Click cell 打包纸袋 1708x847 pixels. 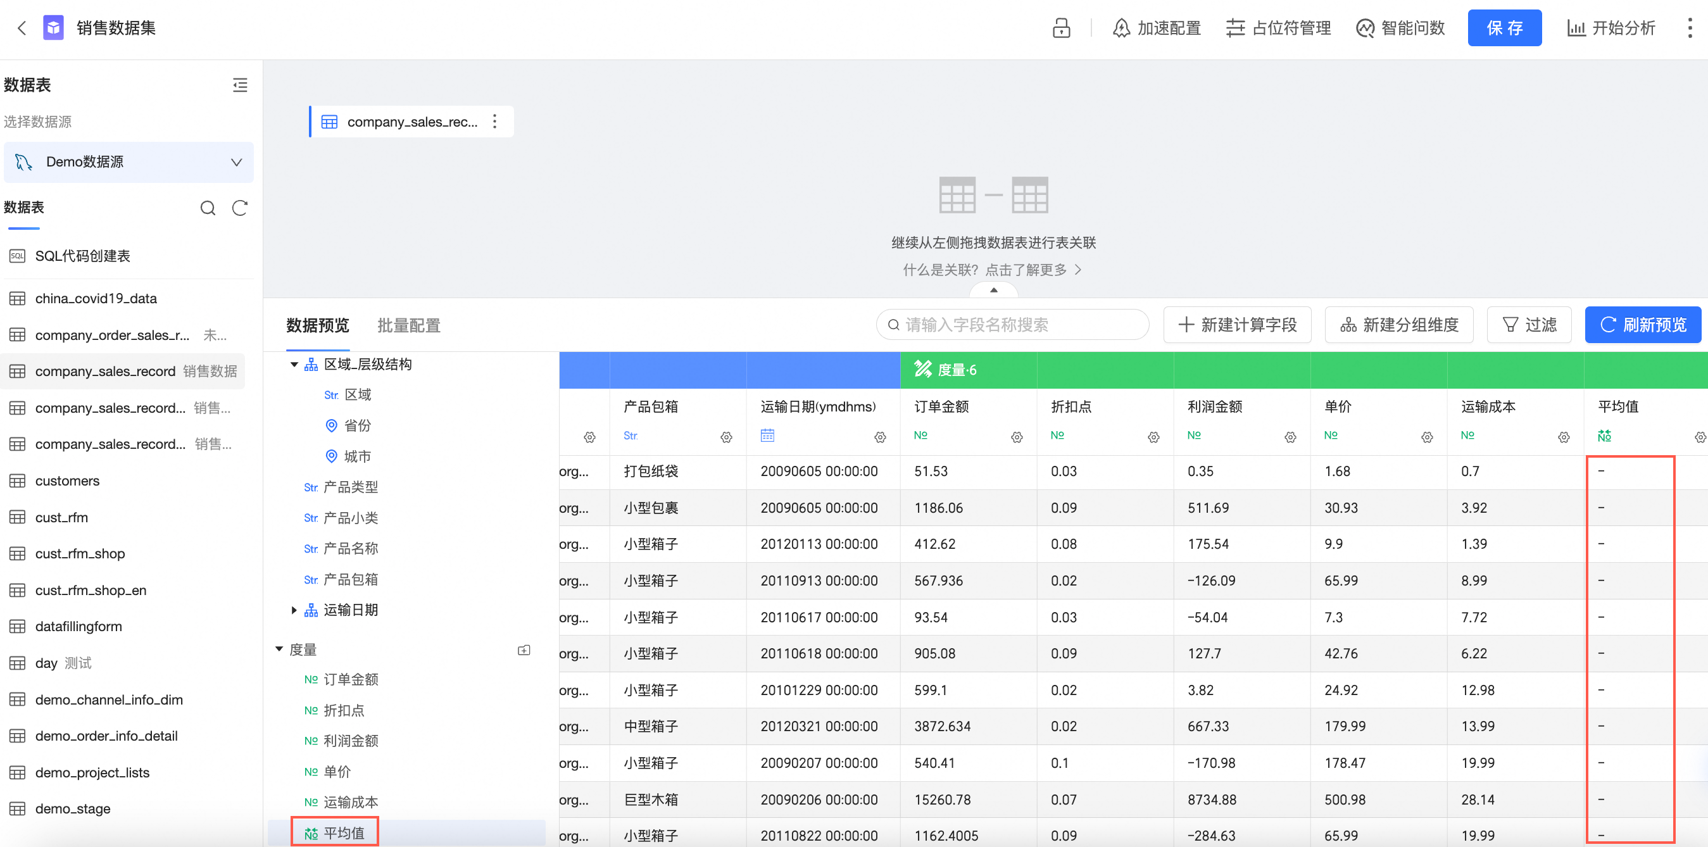(650, 472)
